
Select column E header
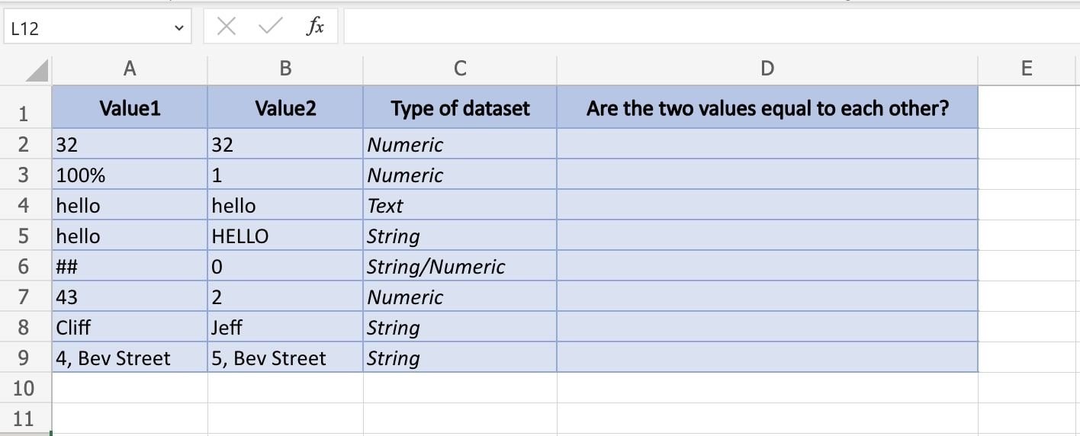coord(1027,69)
